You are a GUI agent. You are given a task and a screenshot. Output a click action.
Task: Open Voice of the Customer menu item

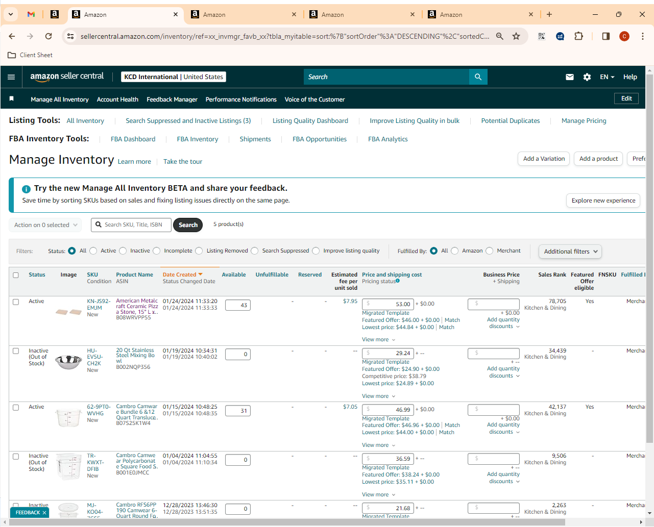(314, 99)
